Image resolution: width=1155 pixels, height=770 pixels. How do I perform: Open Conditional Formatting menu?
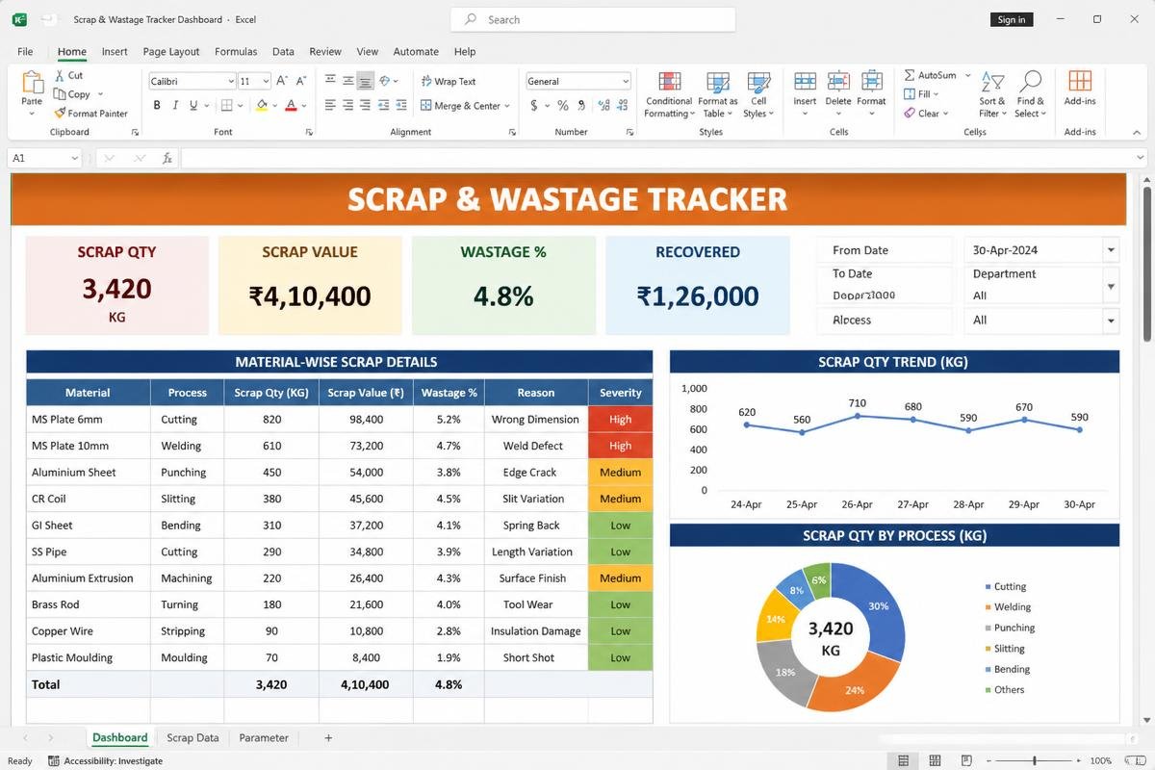[669, 94]
